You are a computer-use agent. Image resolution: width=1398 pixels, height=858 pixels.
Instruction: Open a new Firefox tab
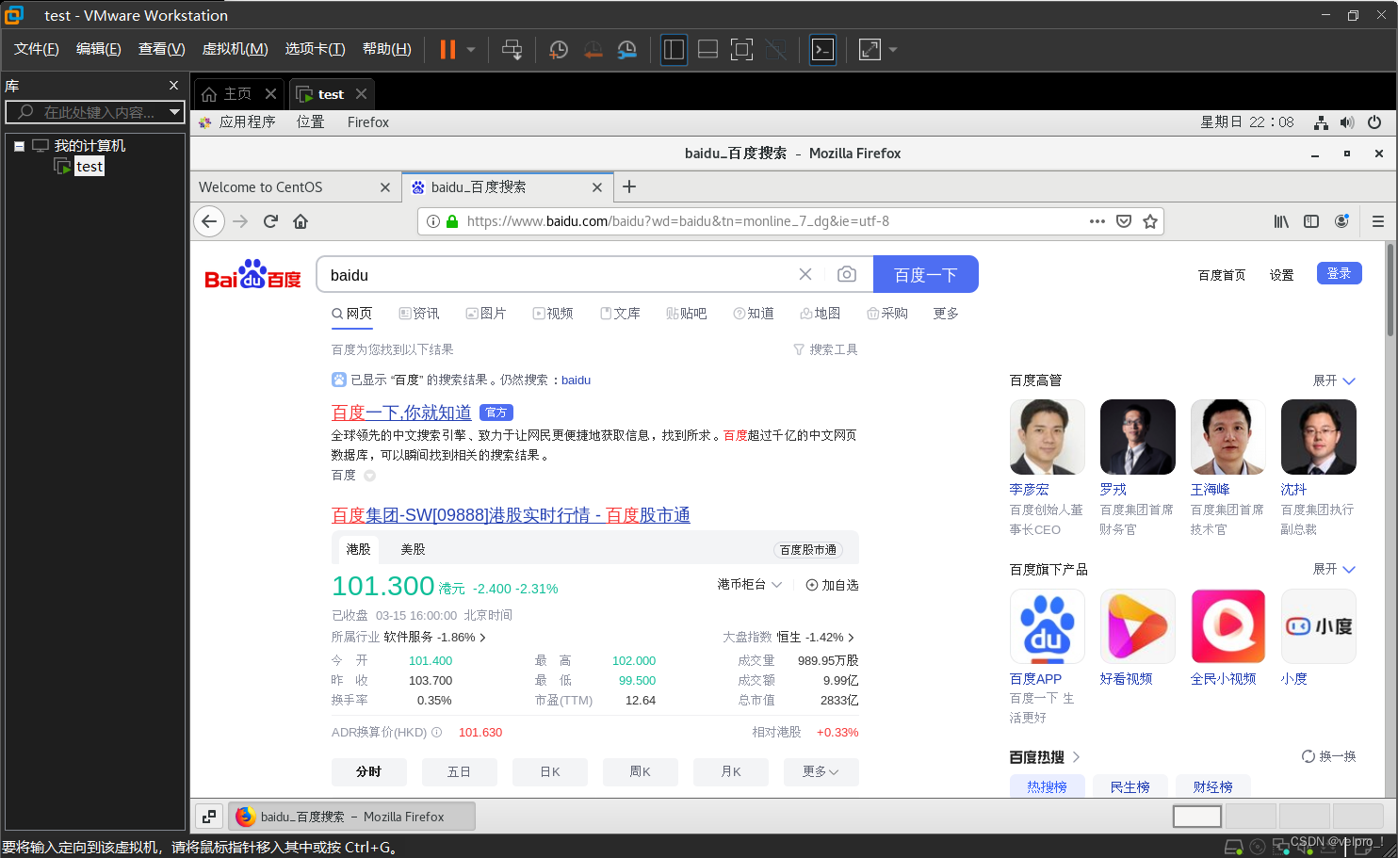629,186
